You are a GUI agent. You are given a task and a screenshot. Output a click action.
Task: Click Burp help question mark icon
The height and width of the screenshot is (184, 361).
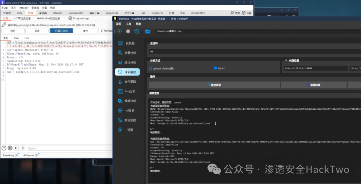[x=4, y=148]
